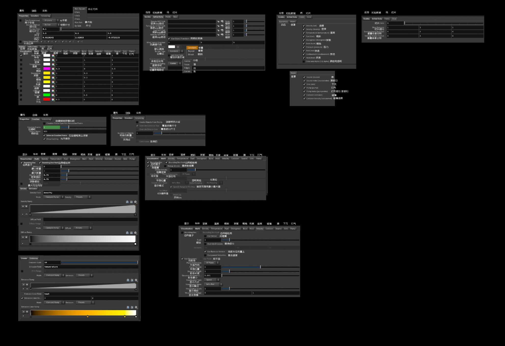Toggle the Allow Caching checkbox
Image resolution: width=505 pixels, height=346 pixels.
[x=44, y=139]
